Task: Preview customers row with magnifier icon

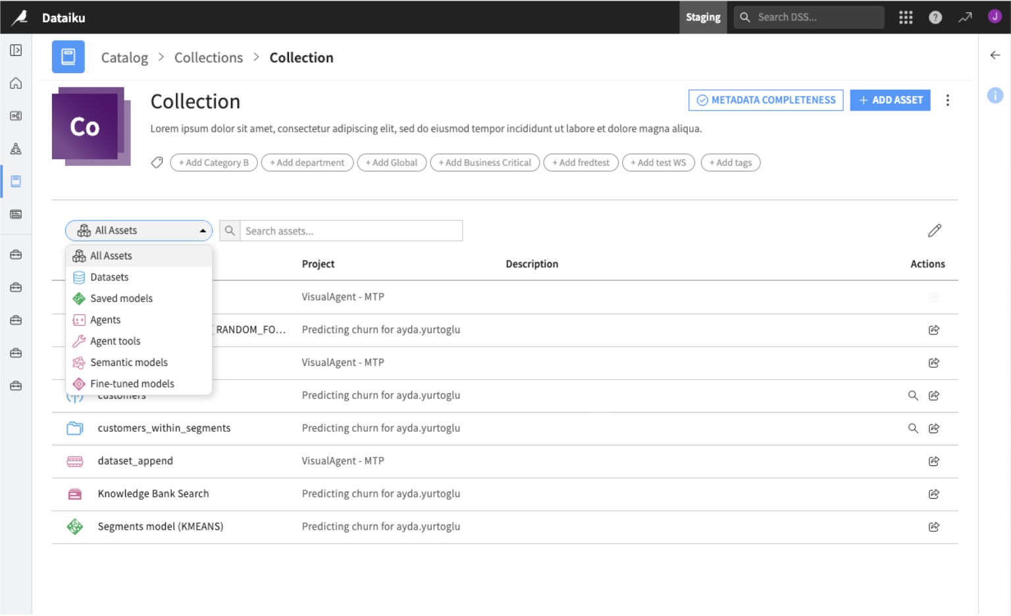Action: [913, 396]
